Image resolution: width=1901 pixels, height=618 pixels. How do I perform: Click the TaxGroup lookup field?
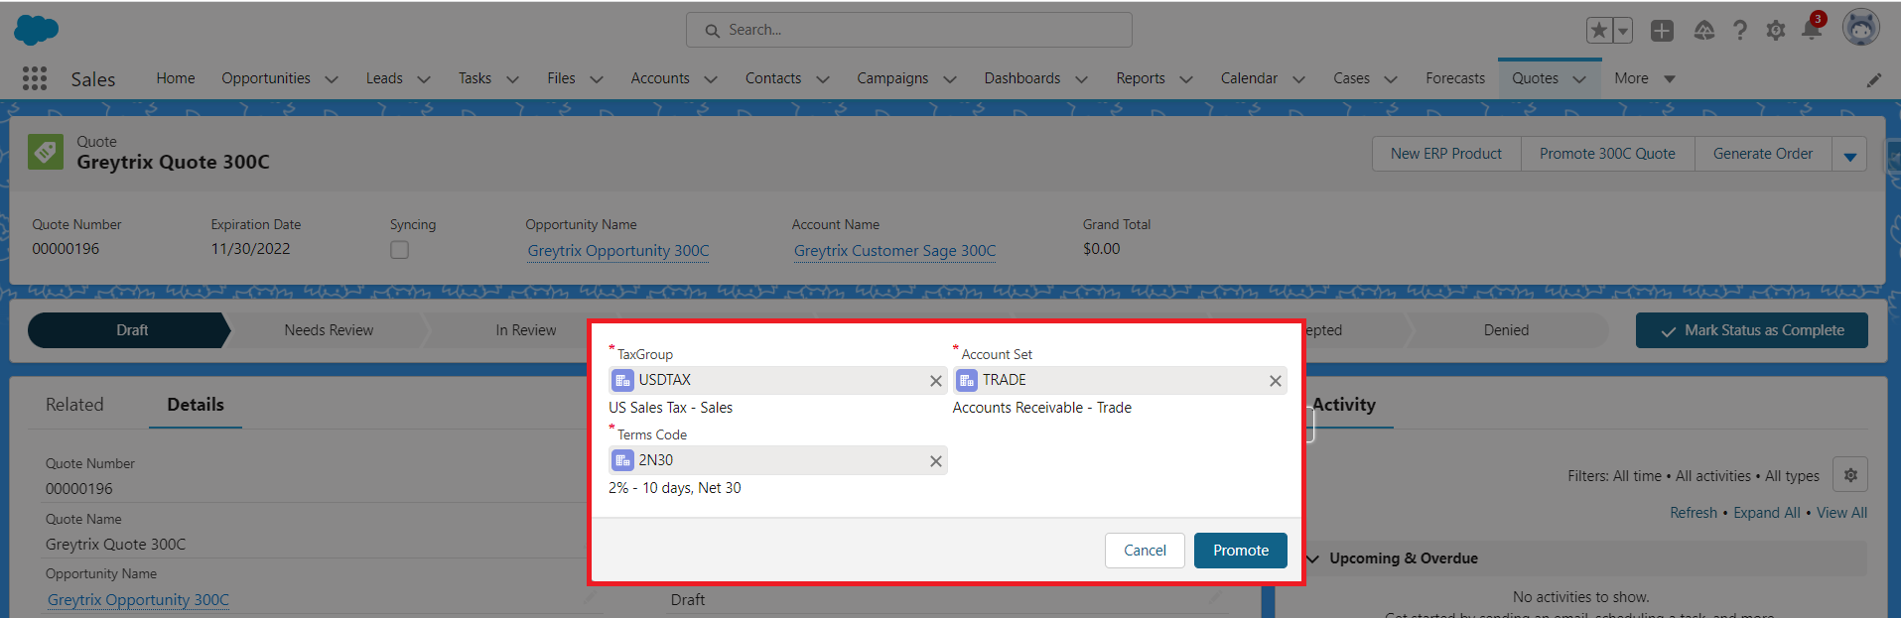(x=777, y=381)
